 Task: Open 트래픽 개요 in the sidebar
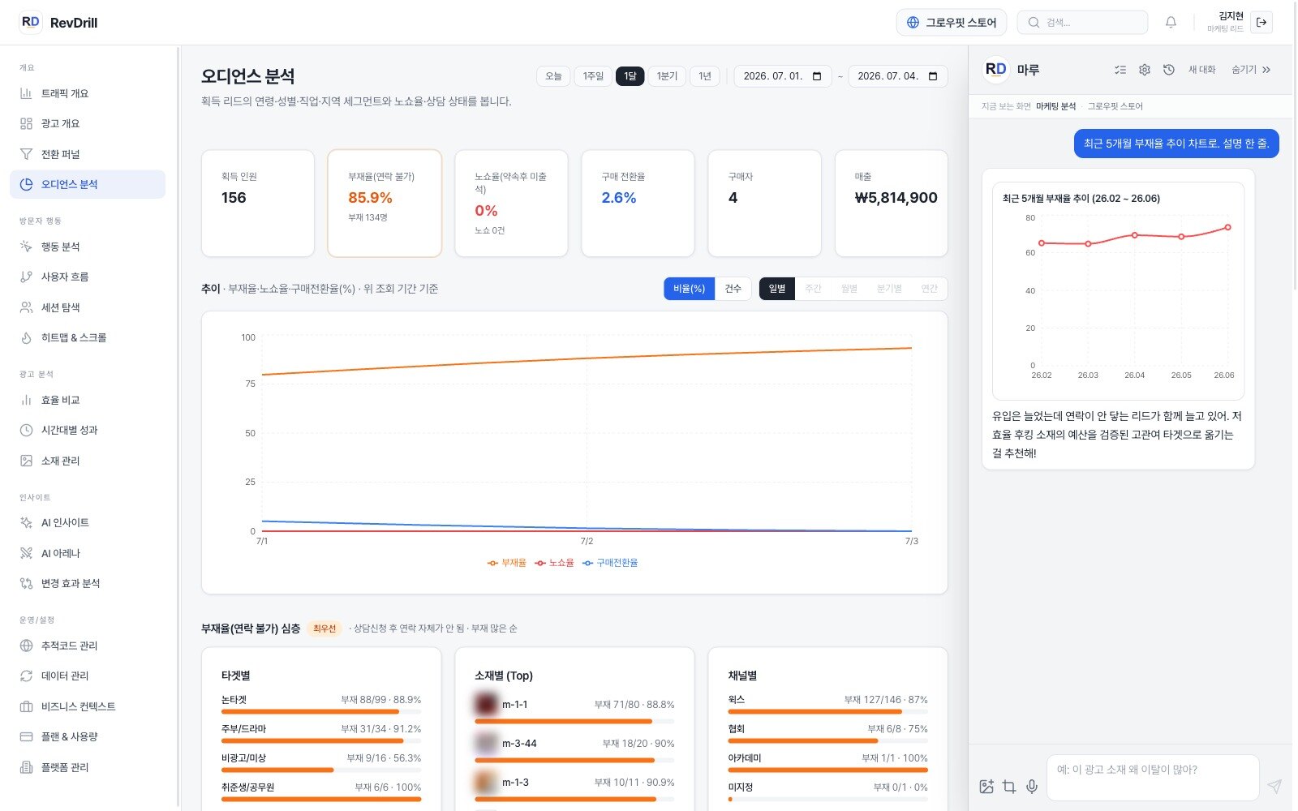click(x=87, y=93)
